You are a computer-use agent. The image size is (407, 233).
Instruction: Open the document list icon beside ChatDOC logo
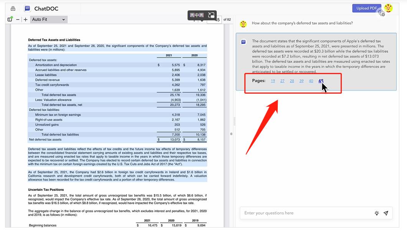click(x=13, y=8)
